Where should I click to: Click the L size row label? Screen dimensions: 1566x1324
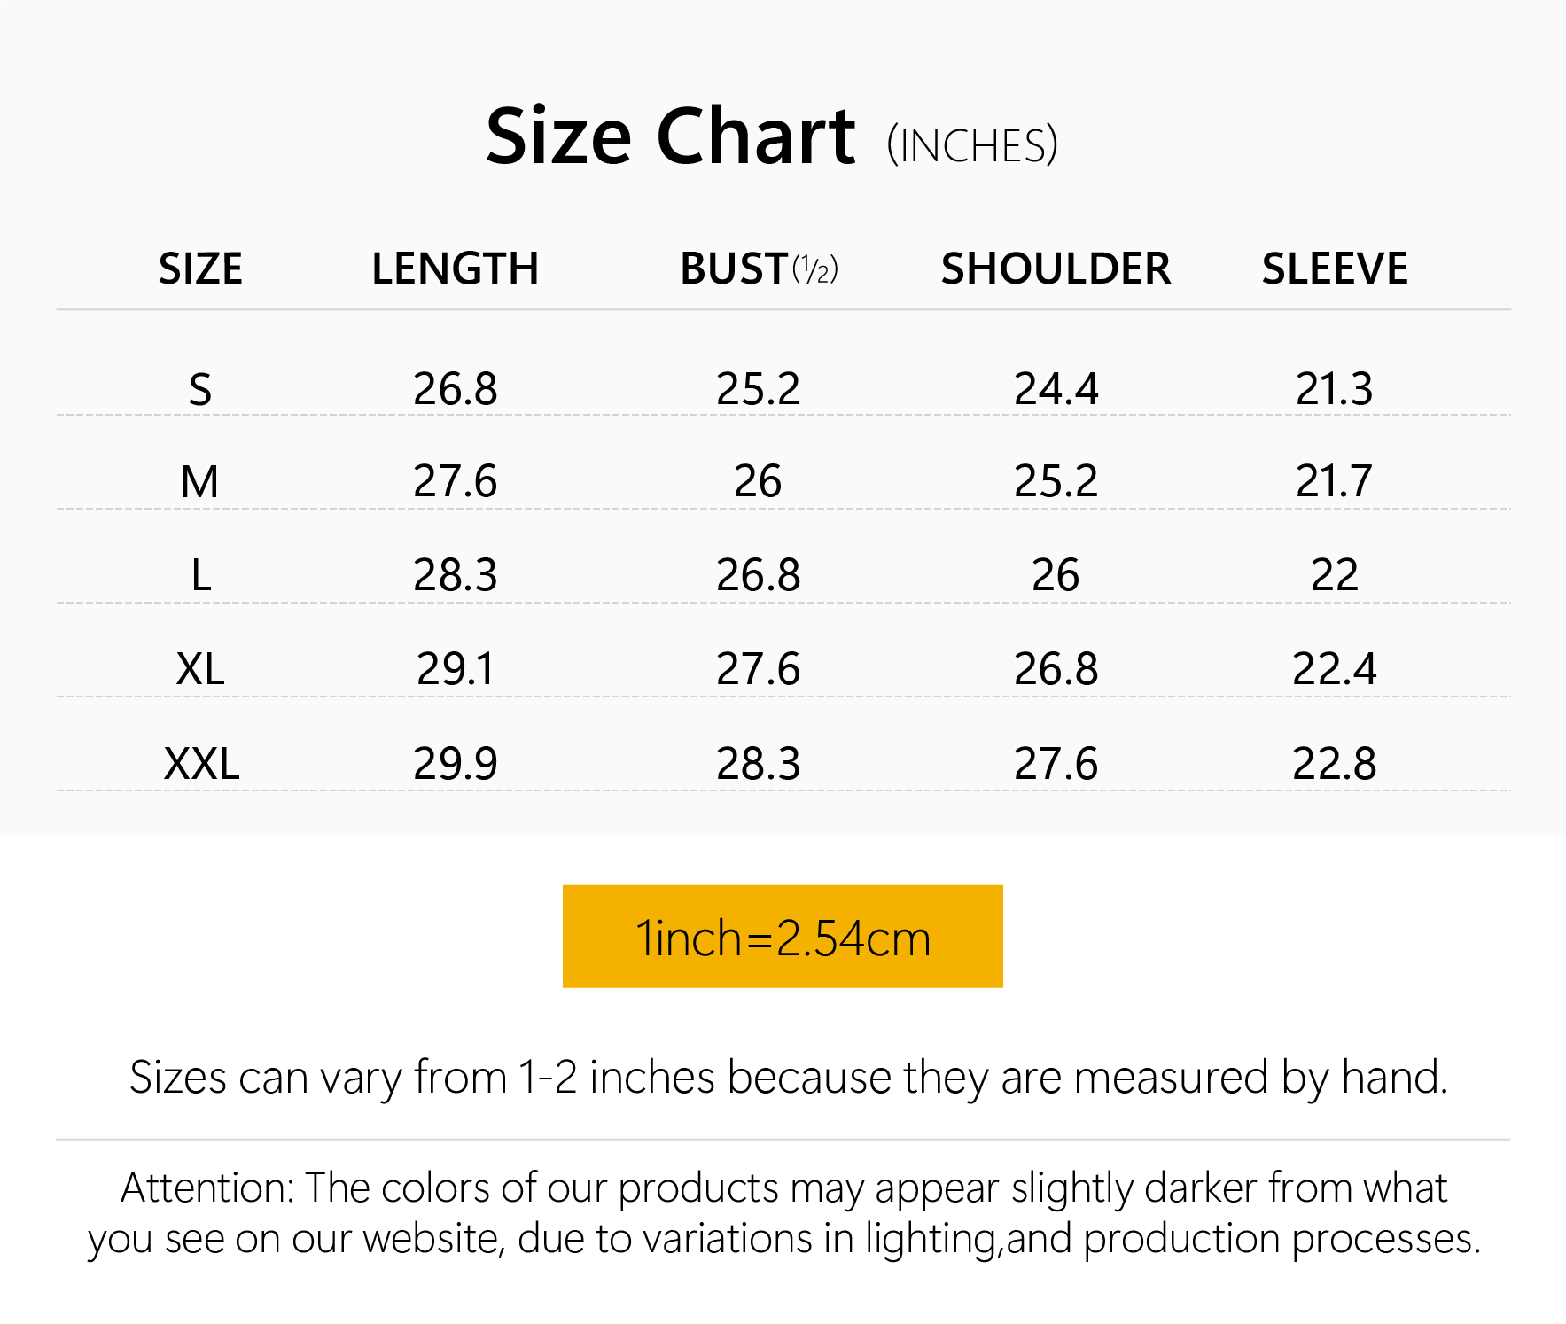click(x=201, y=575)
